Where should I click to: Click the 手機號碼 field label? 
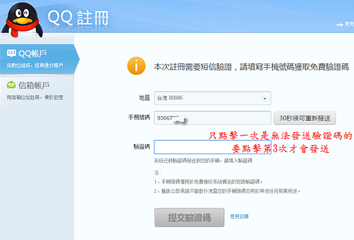pyautogui.click(x=139, y=117)
